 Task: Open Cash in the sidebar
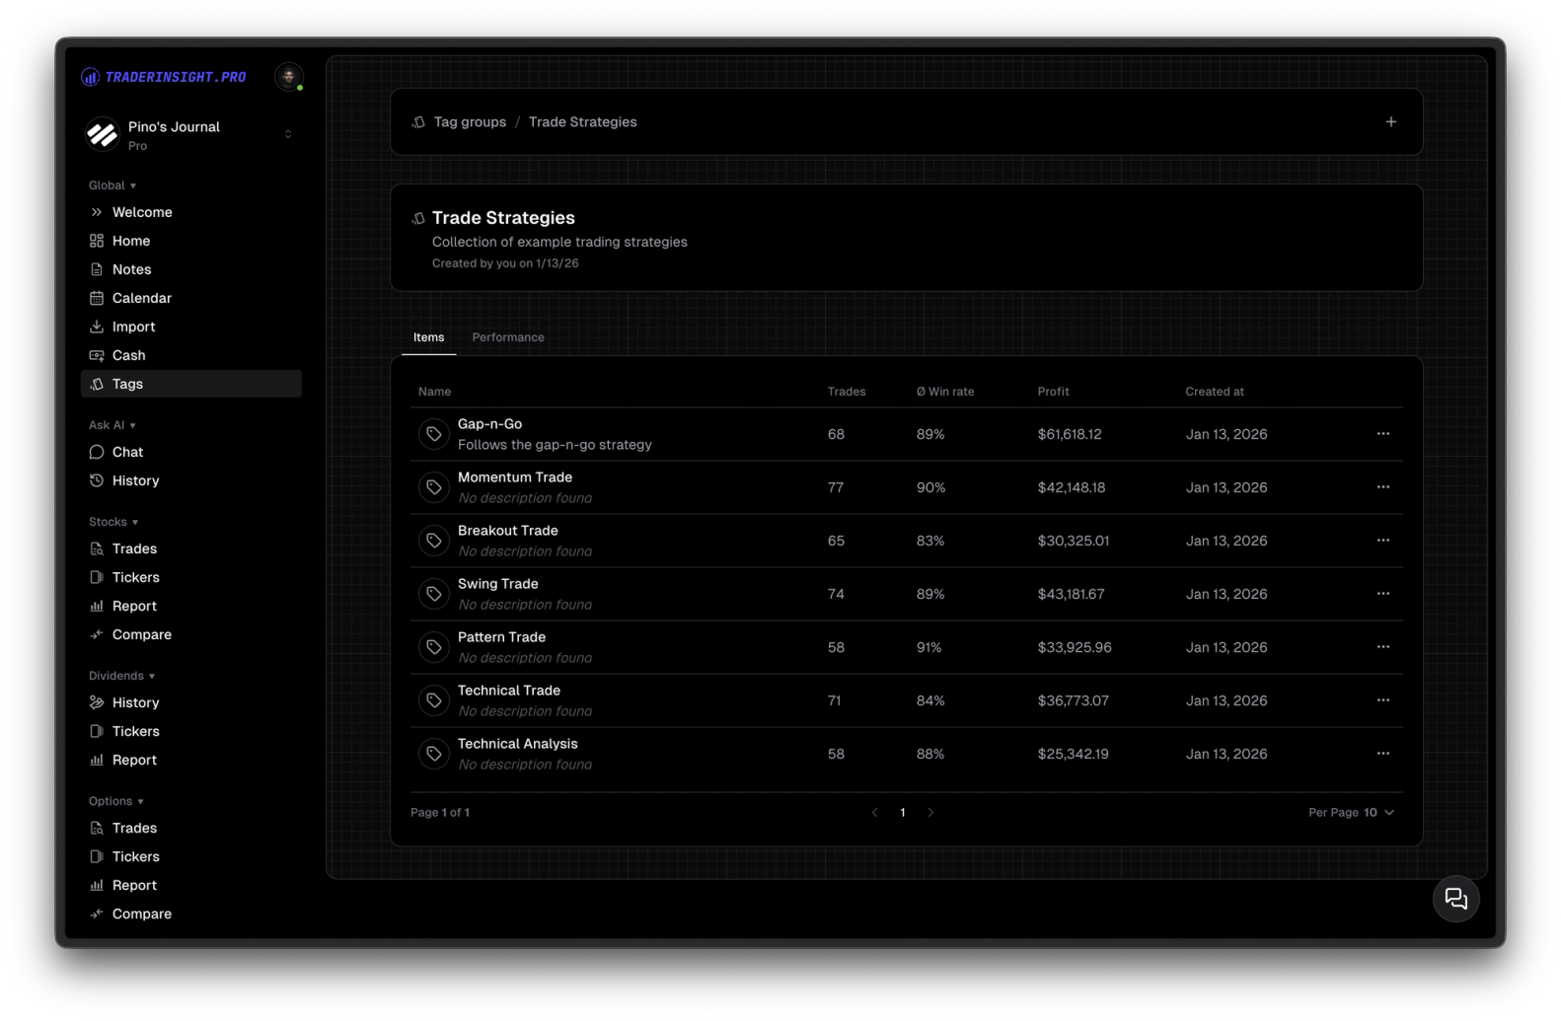191,355
